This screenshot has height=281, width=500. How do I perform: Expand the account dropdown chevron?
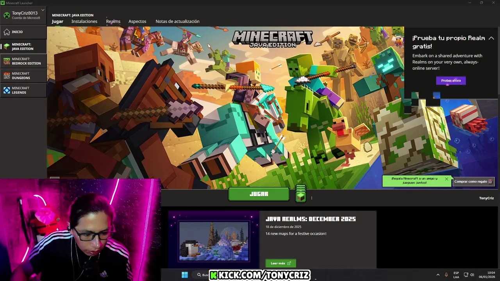point(43,10)
